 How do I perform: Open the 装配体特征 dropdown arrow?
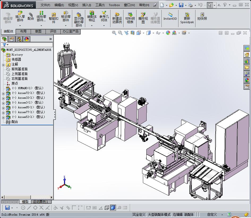click(92, 26)
